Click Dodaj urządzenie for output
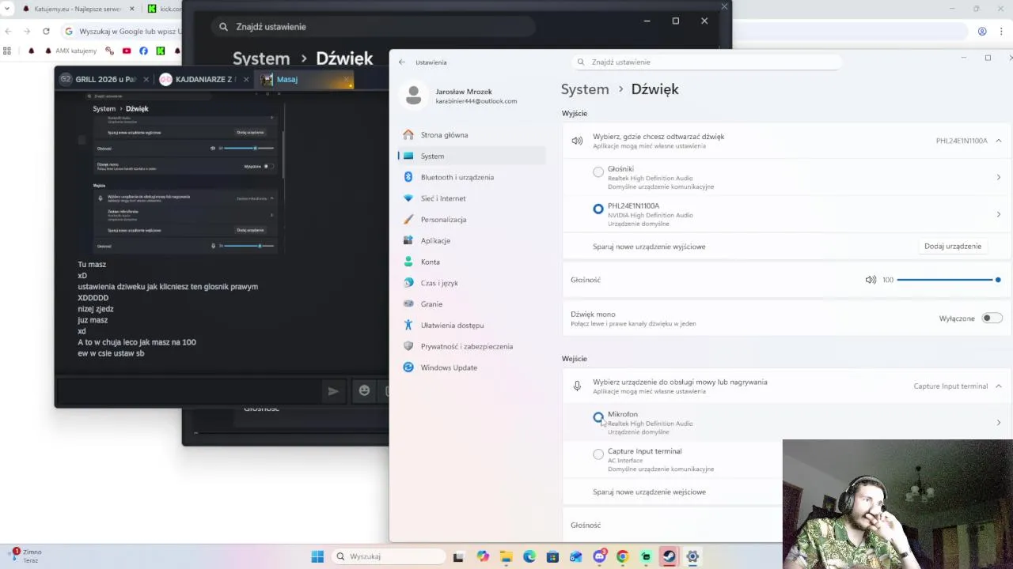The height and width of the screenshot is (569, 1013). pyautogui.click(x=953, y=246)
